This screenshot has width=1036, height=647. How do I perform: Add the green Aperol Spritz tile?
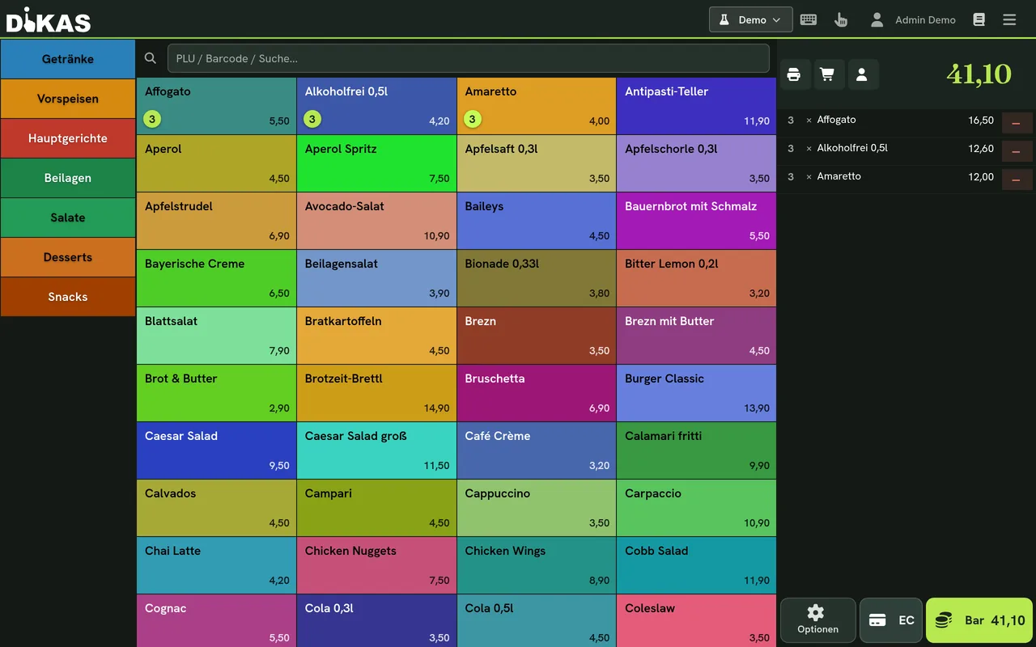point(376,163)
